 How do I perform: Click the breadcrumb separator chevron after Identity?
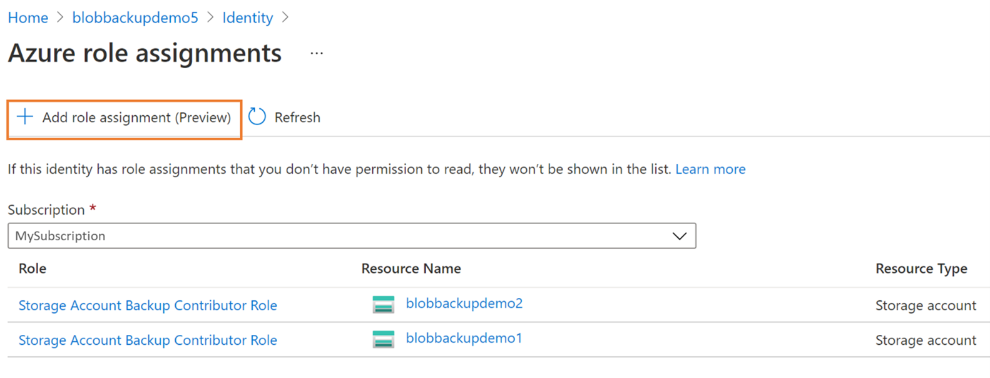[x=285, y=18]
